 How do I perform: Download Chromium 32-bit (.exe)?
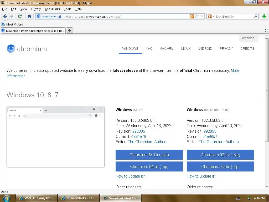(220, 155)
